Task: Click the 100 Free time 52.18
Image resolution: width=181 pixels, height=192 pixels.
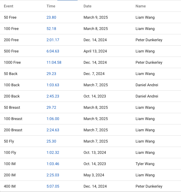Action: (x=51, y=29)
